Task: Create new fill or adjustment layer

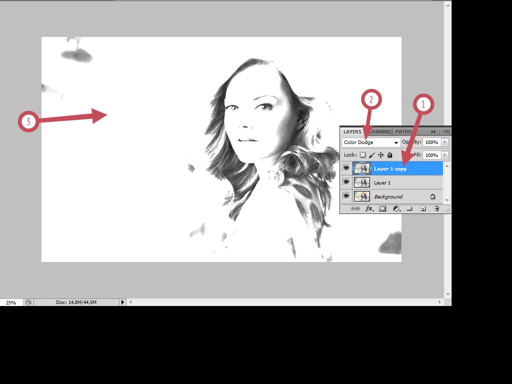Action: [x=396, y=208]
